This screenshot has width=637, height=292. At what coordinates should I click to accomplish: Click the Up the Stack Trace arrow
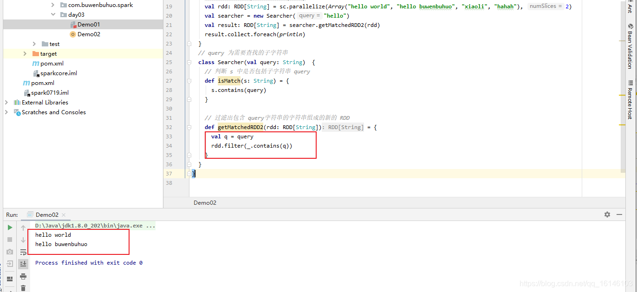23,227
